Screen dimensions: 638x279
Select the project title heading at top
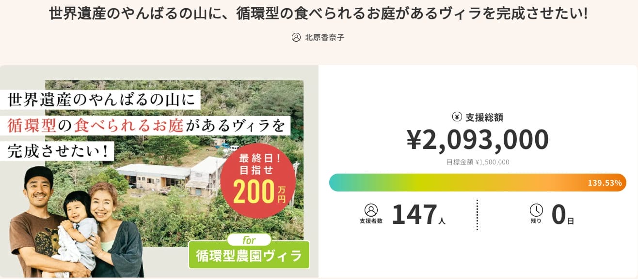319,14
